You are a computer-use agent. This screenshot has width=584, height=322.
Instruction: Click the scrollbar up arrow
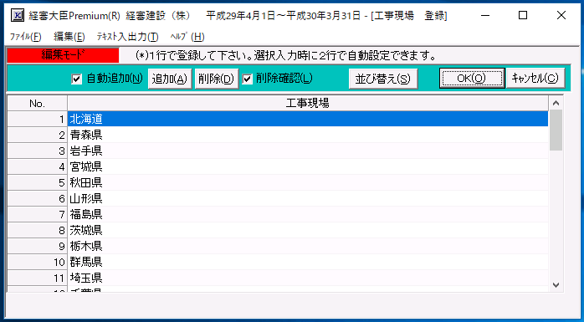556,103
